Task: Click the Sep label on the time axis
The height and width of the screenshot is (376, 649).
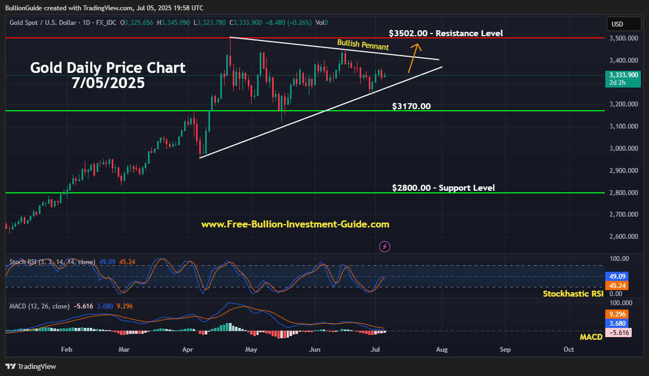Action: point(505,350)
